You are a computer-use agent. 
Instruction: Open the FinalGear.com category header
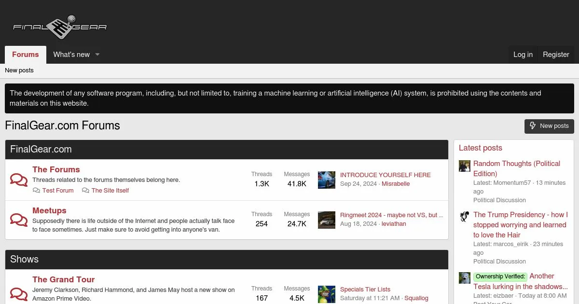41,150
